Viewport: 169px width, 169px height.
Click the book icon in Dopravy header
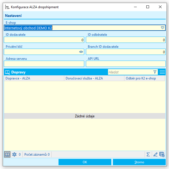7,72
